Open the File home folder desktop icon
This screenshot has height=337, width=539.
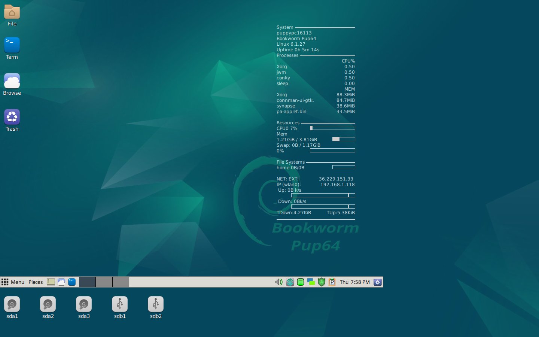tap(12, 12)
